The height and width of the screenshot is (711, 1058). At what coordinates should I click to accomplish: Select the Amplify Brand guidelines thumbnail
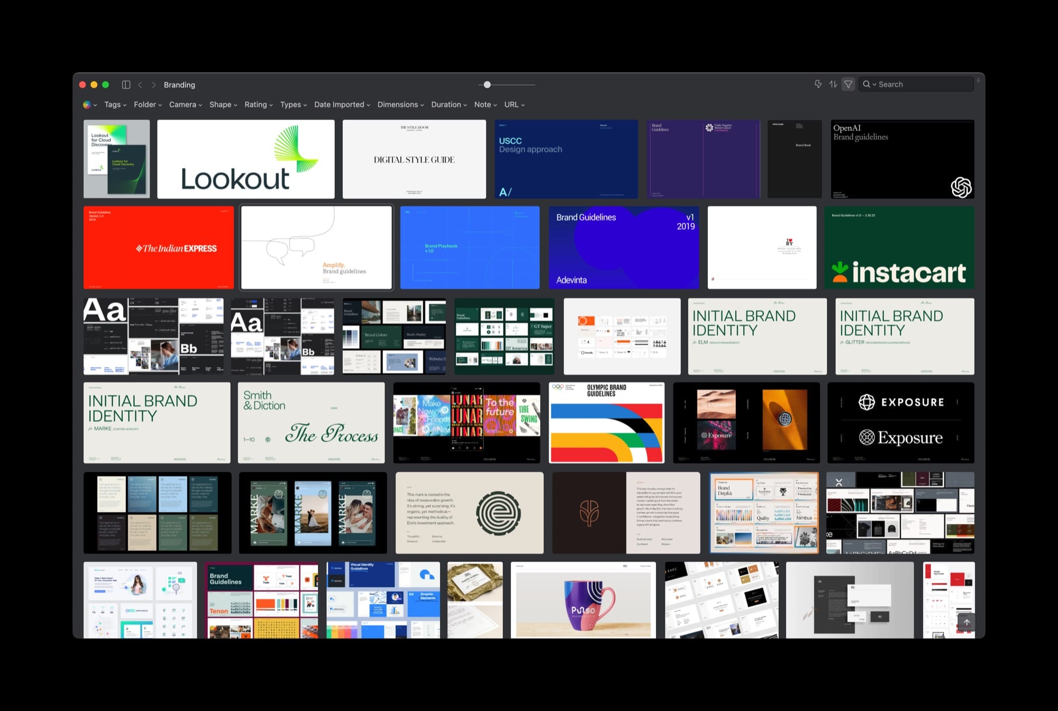point(316,248)
